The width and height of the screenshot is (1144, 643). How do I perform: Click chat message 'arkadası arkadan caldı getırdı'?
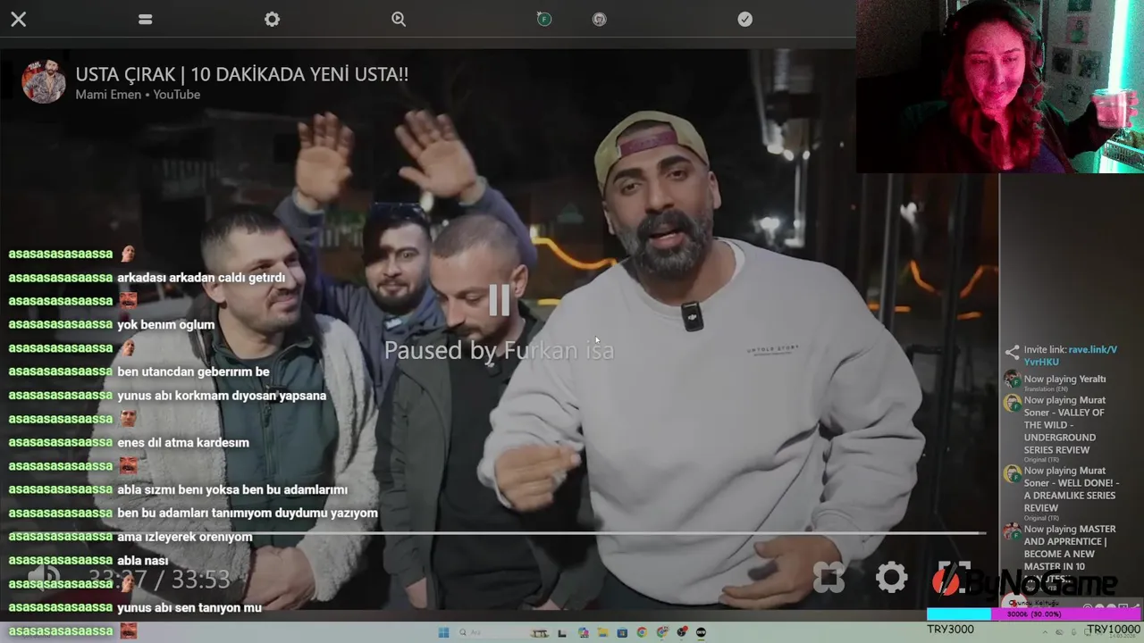point(201,278)
